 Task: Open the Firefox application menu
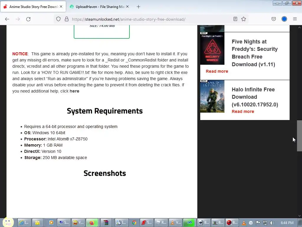pos(295,19)
